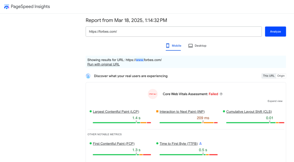Image resolution: width=294 pixels, height=162 pixels.
Task: Switch to the Desktop tab
Action: click(198, 46)
